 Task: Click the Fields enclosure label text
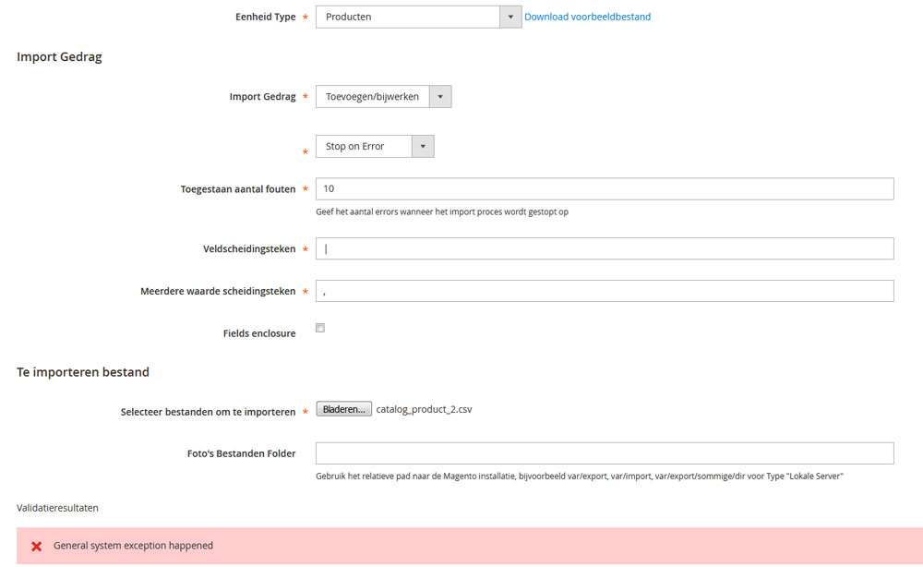click(258, 333)
